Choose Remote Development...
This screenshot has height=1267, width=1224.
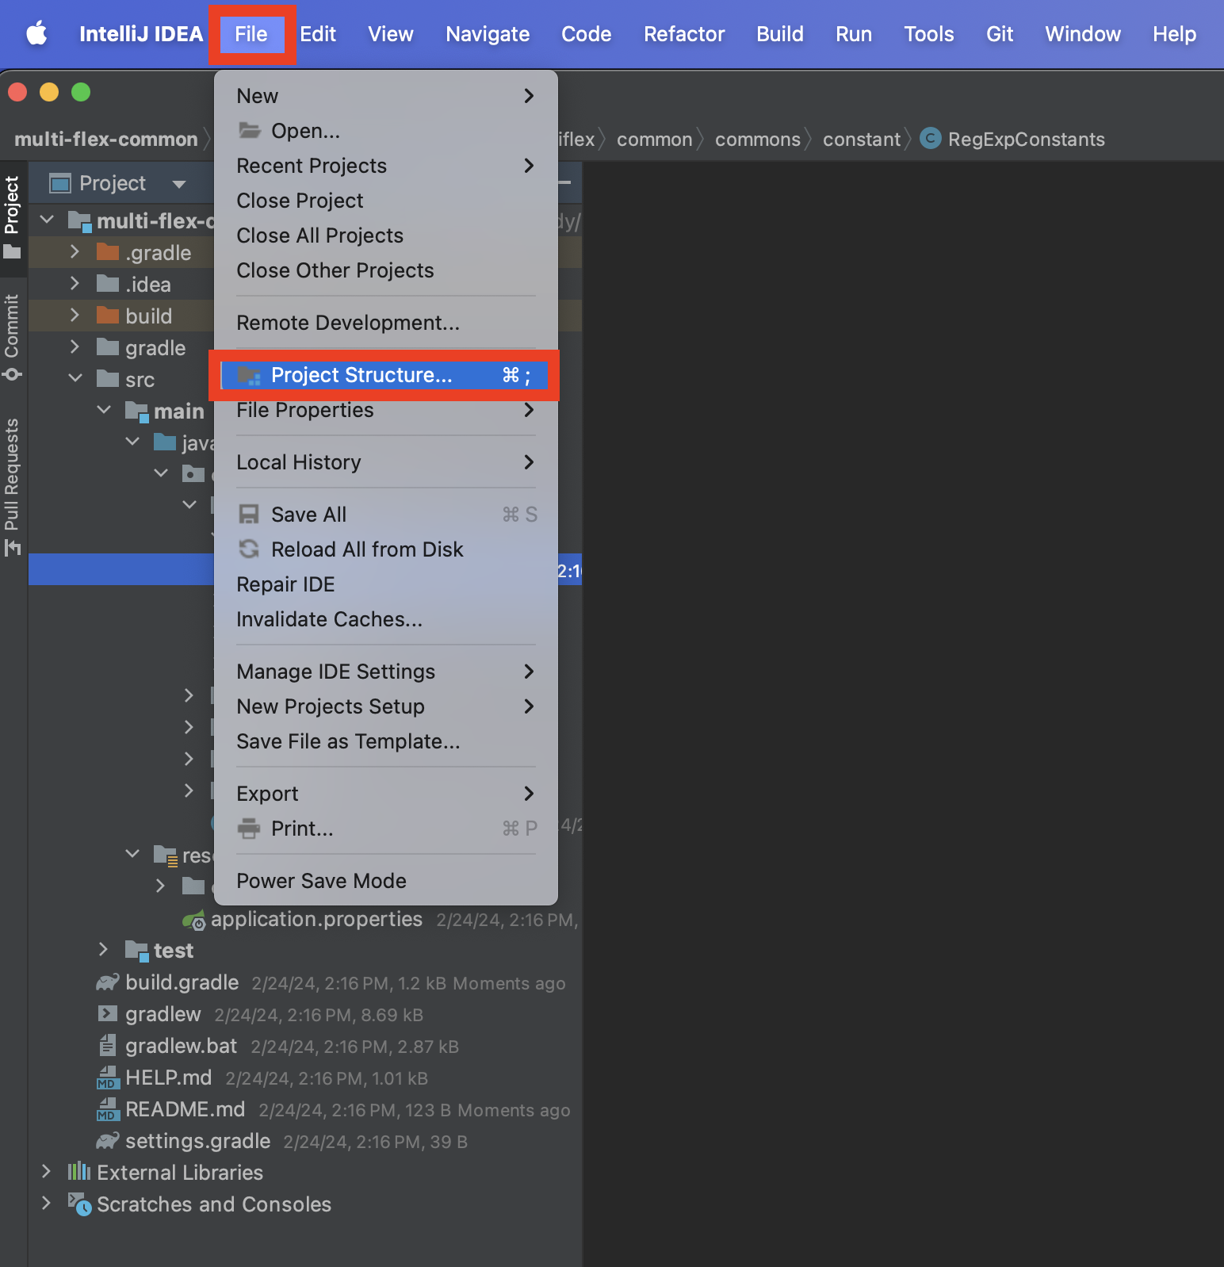[x=385, y=323]
